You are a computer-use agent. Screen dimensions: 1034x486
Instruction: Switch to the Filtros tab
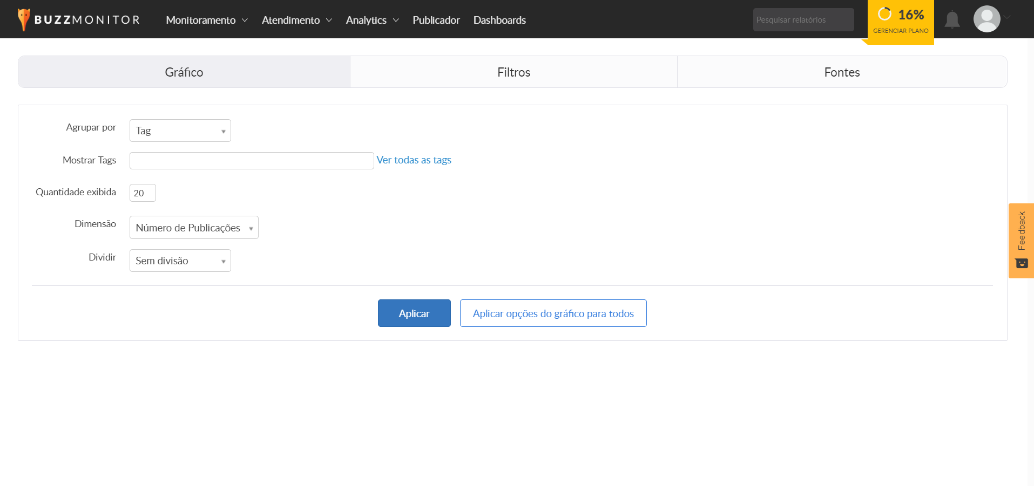[x=513, y=72]
